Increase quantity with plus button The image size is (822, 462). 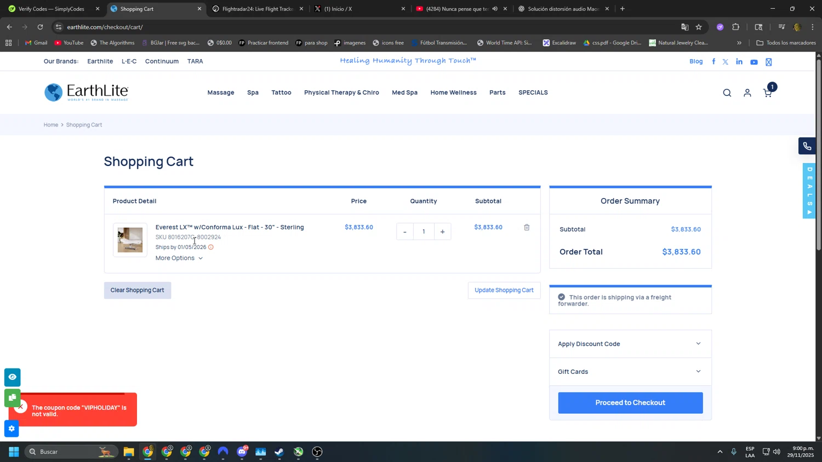[442, 232]
